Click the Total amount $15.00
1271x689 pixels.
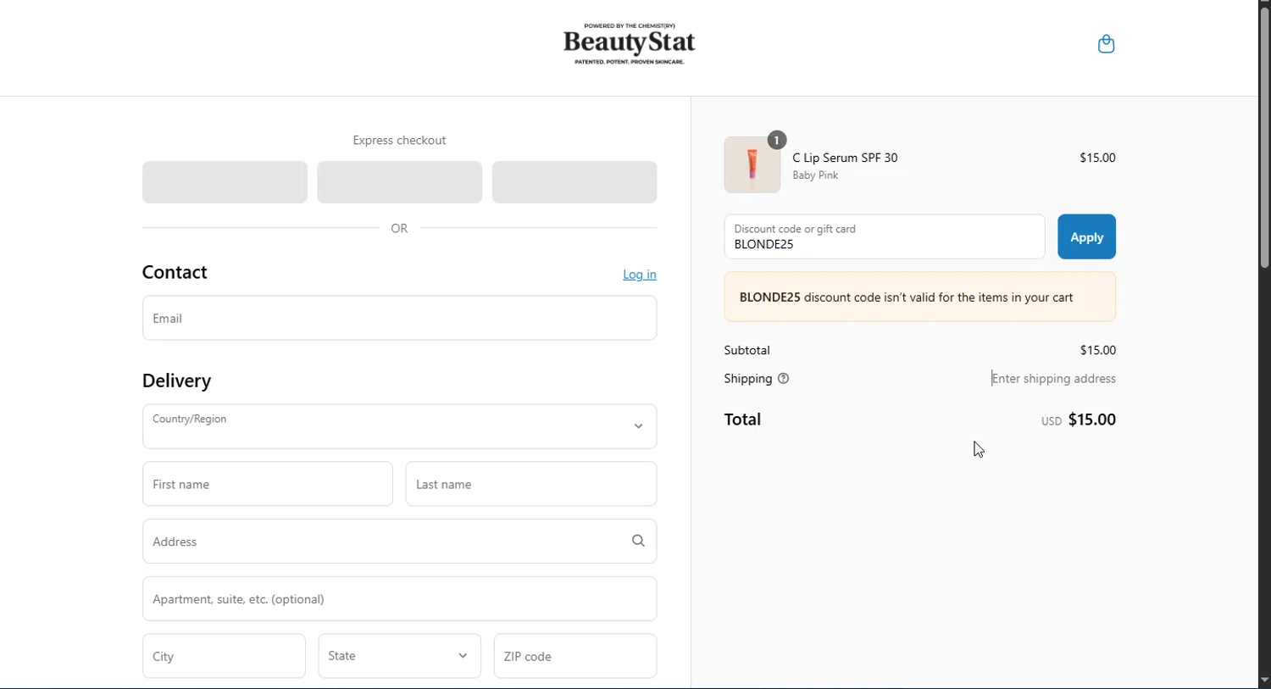1091,420
